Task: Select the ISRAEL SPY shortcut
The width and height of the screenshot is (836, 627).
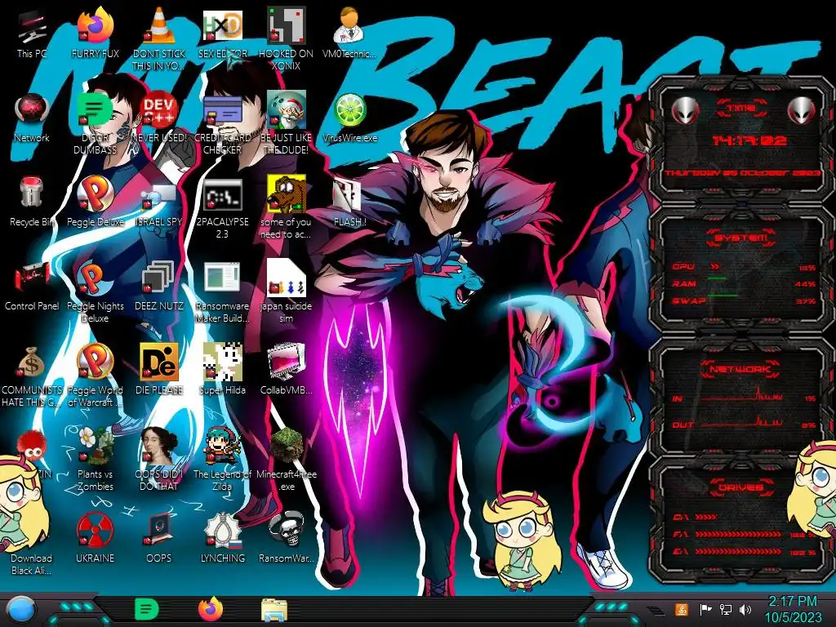Action: pyautogui.click(x=159, y=205)
